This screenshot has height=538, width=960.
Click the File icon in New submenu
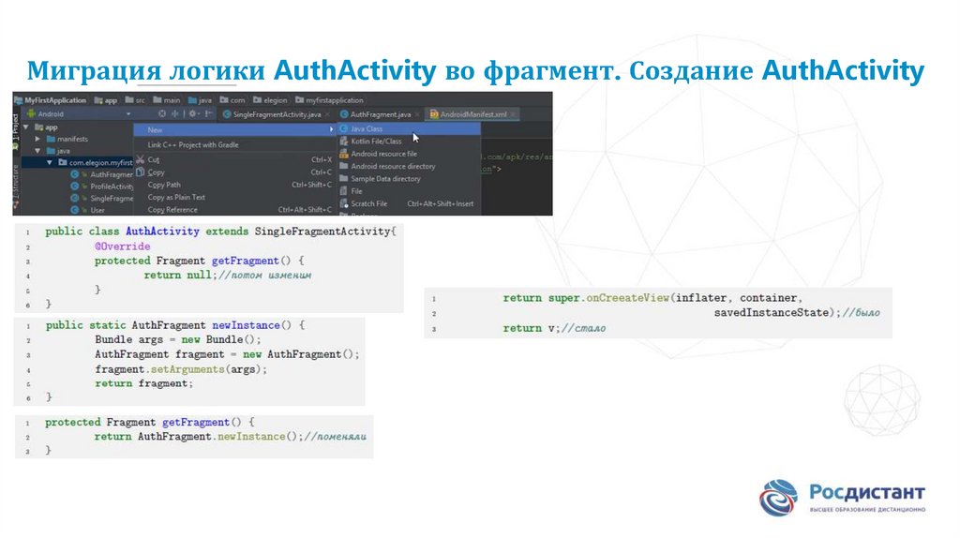(x=343, y=191)
